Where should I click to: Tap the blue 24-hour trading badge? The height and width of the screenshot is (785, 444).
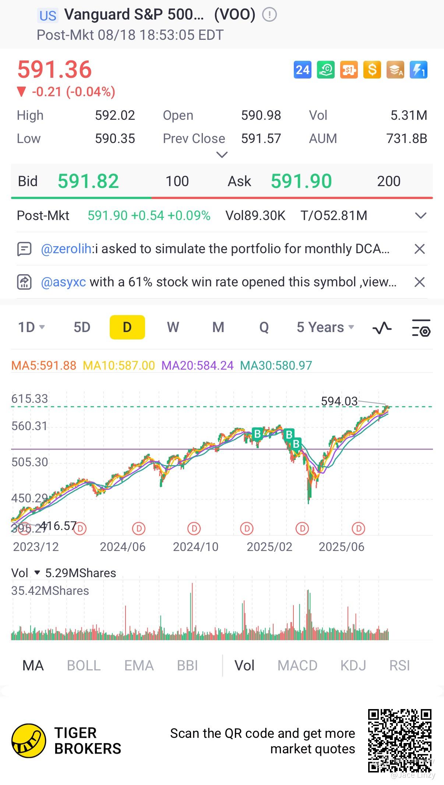(303, 70)
